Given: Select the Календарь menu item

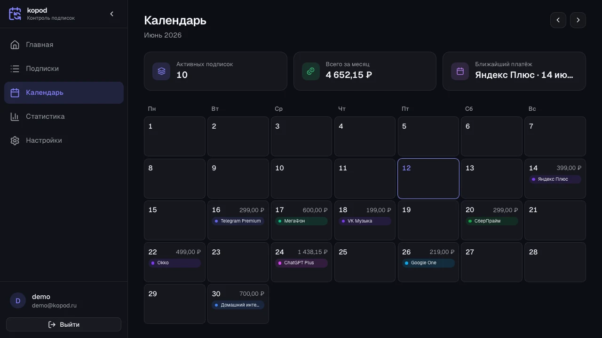Looking at the screenshot, I should tap(64, 92).
